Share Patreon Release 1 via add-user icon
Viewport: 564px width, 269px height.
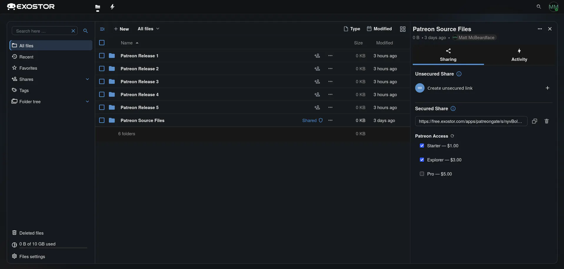317,56
